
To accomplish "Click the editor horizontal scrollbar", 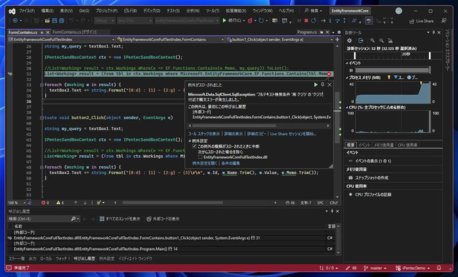I will pyautogui.click(x=173, y=203).
